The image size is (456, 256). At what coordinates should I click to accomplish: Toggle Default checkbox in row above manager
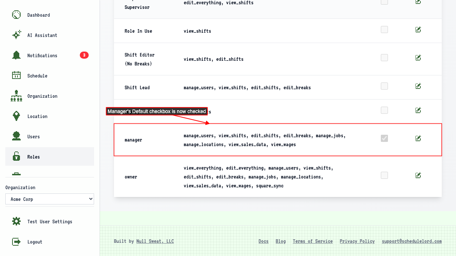pyautogui.click(x=384, y=110)
